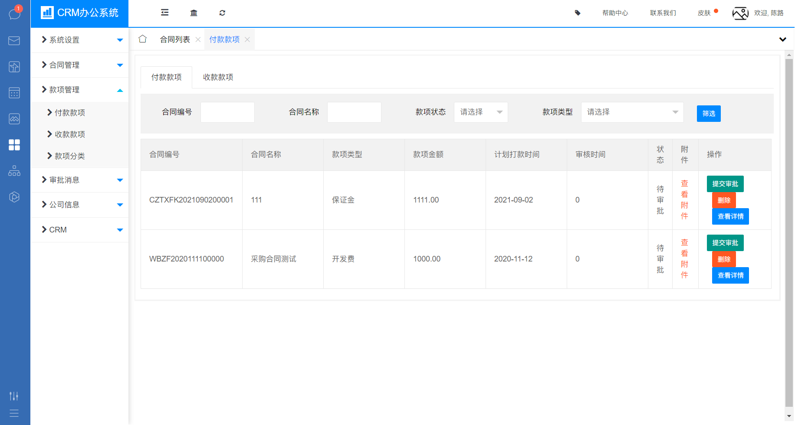Open the 款项类型 dropdown
The width and height of the screenshot is (795, 425).
[632, 112]
